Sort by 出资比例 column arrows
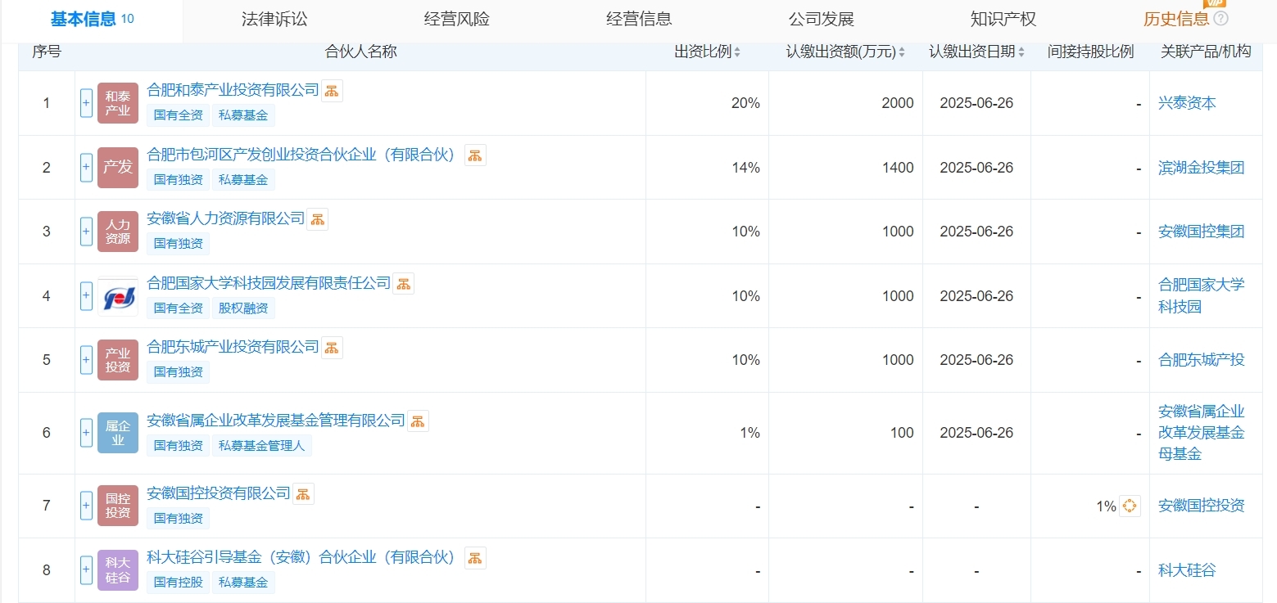1277x603 pixels. coord(737,52)
